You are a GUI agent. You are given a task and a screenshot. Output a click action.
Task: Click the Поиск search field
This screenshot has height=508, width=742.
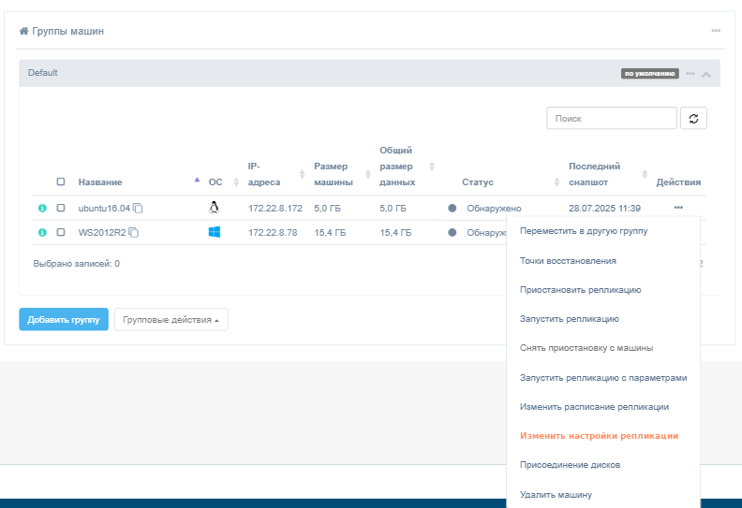(611, 119)
